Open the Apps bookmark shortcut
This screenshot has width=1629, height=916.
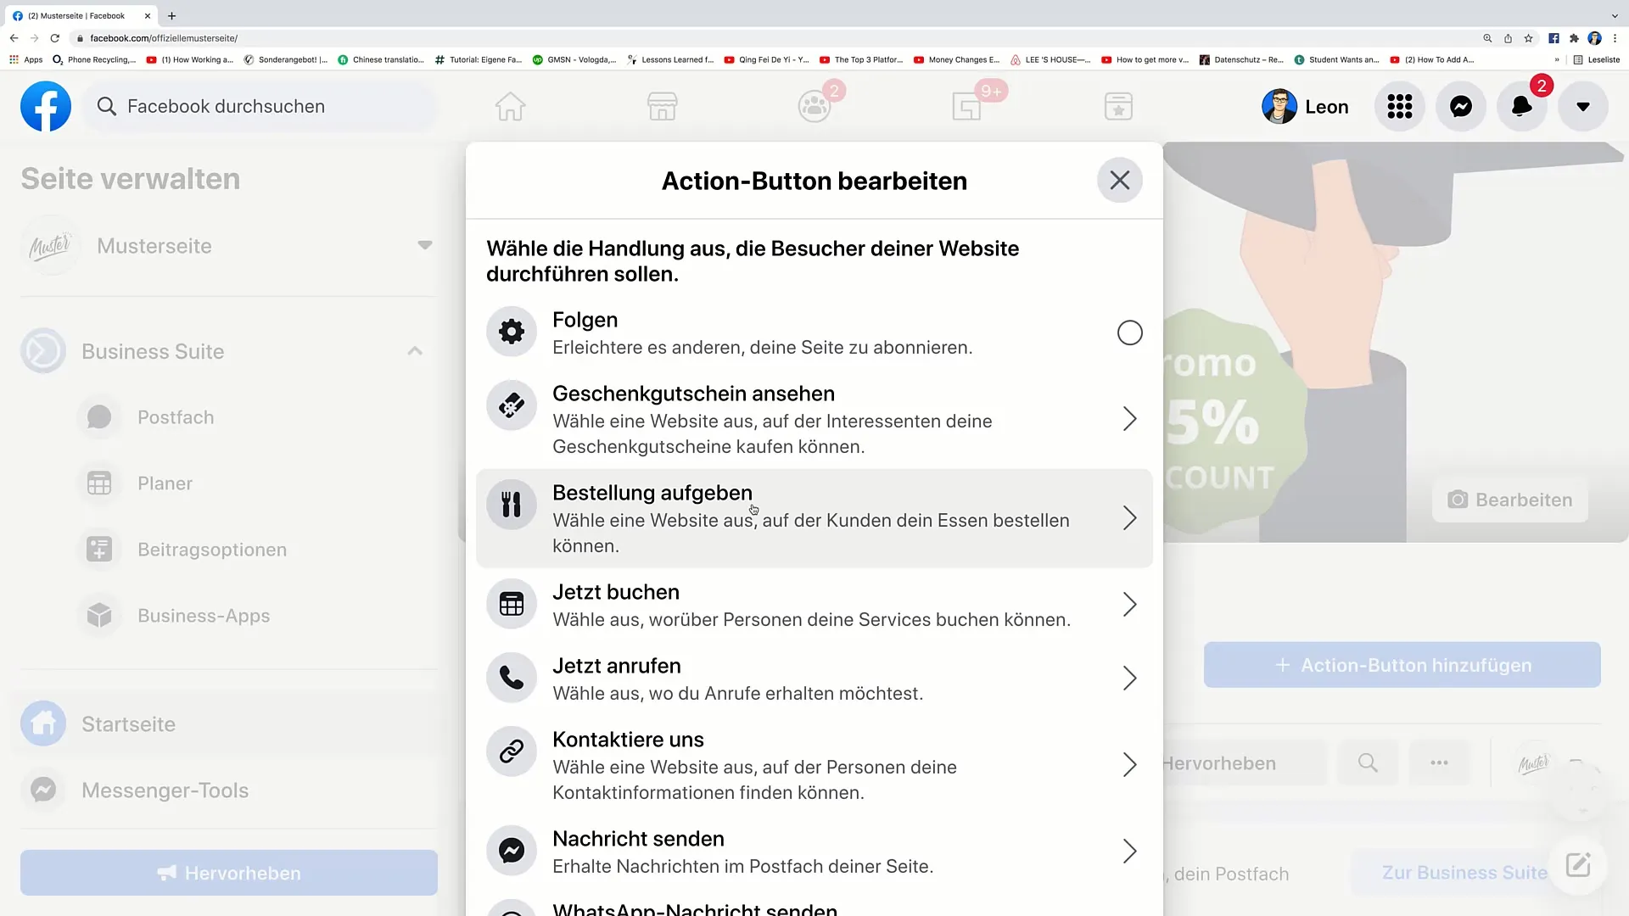pos(25,60)
